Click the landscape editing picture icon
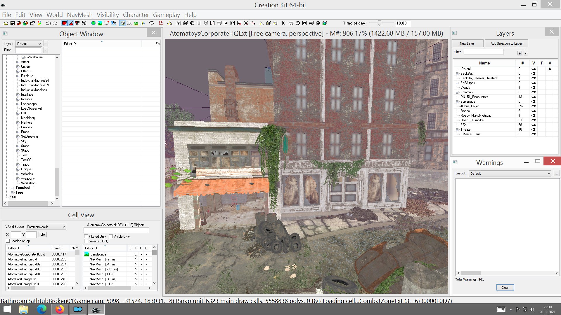Image resolution: width=561 pixels, height=315 pixels. [100, 23]
